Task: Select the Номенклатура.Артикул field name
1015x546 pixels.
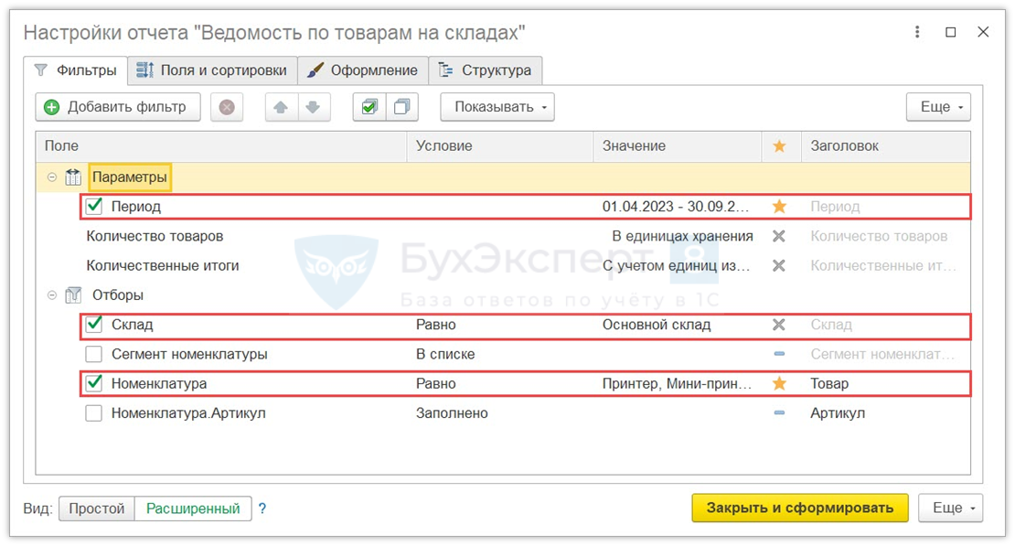Action: pyautogui.click(x=188, y=413)
